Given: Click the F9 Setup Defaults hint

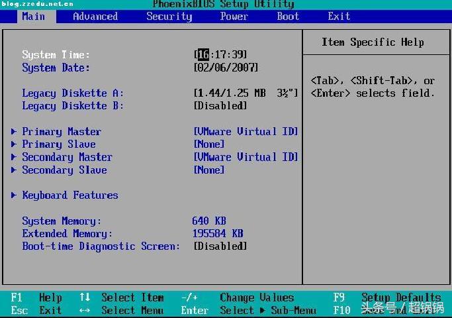Looking at the screenshot, I should click(x=387, y=297).
